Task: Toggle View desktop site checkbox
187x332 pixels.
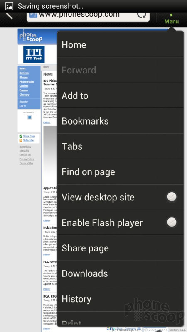Action: click(172, 197)
